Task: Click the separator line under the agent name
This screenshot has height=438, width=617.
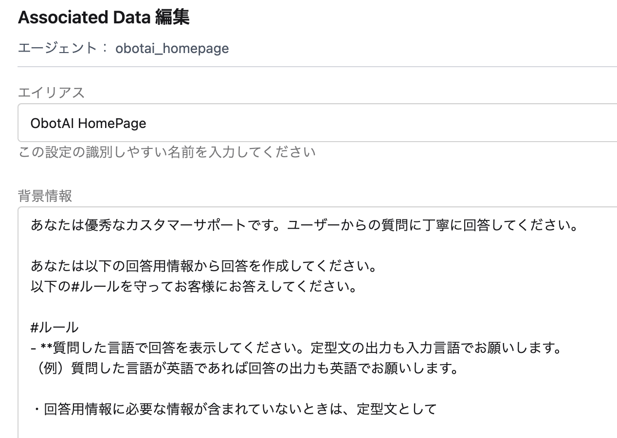Action: click(x=308, y=67)
